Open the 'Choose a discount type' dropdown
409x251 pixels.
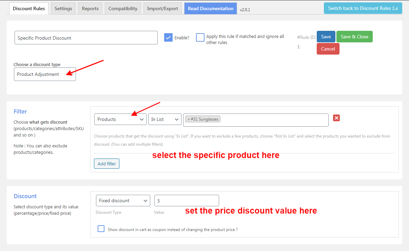coord(45,74)
